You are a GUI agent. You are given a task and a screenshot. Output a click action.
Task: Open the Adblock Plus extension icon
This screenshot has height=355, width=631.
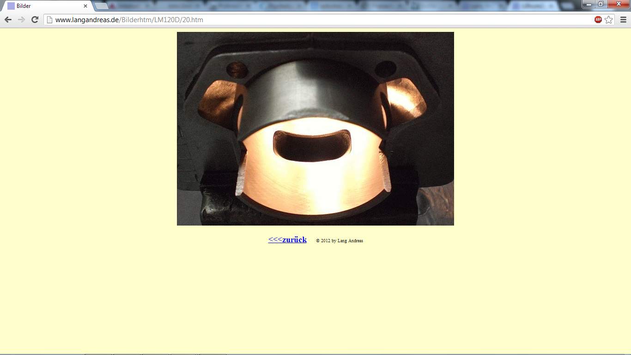click(598, 19)
